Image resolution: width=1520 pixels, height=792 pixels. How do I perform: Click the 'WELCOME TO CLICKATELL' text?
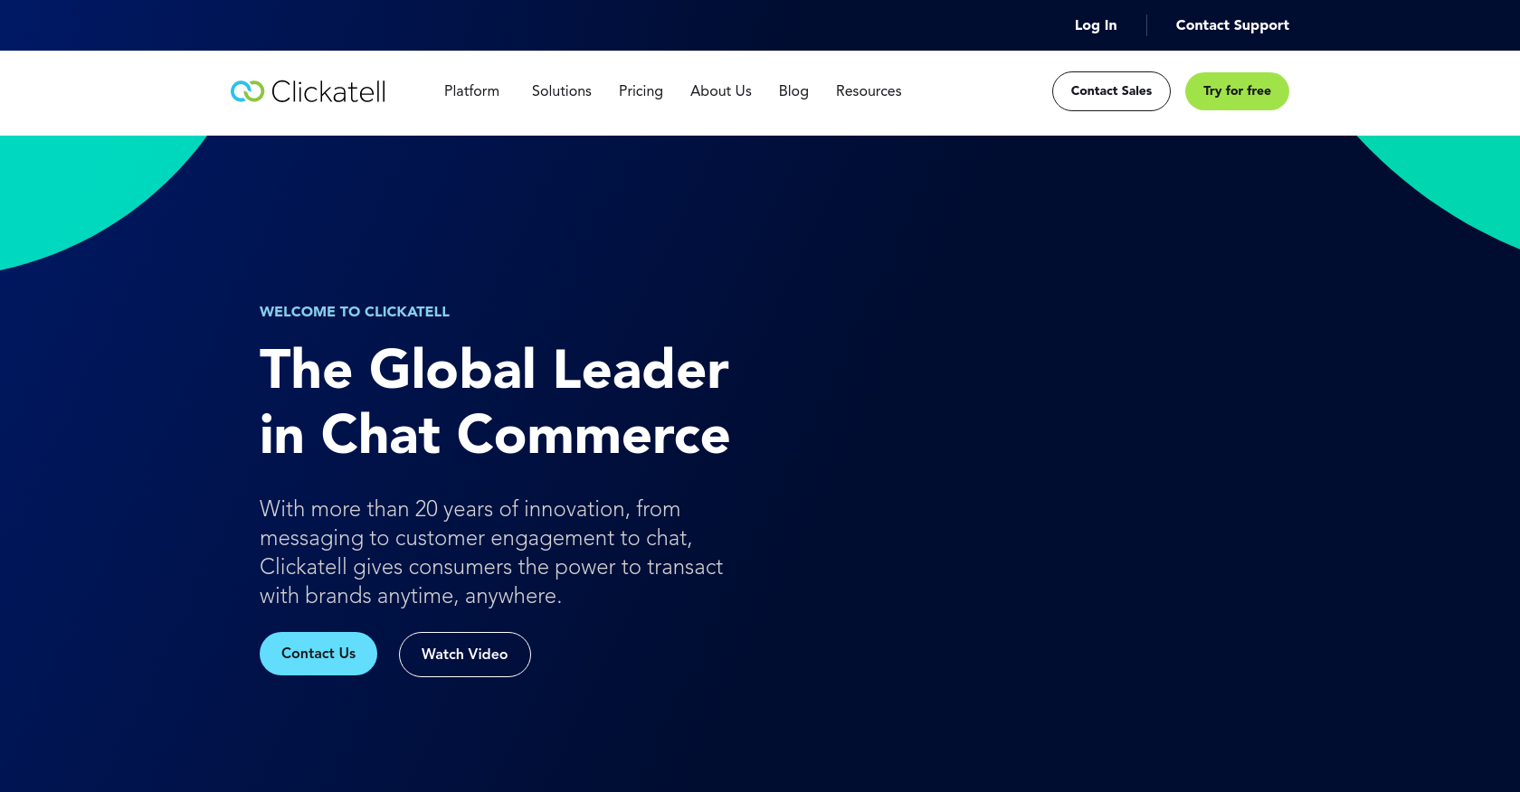[x=355, y=312]
